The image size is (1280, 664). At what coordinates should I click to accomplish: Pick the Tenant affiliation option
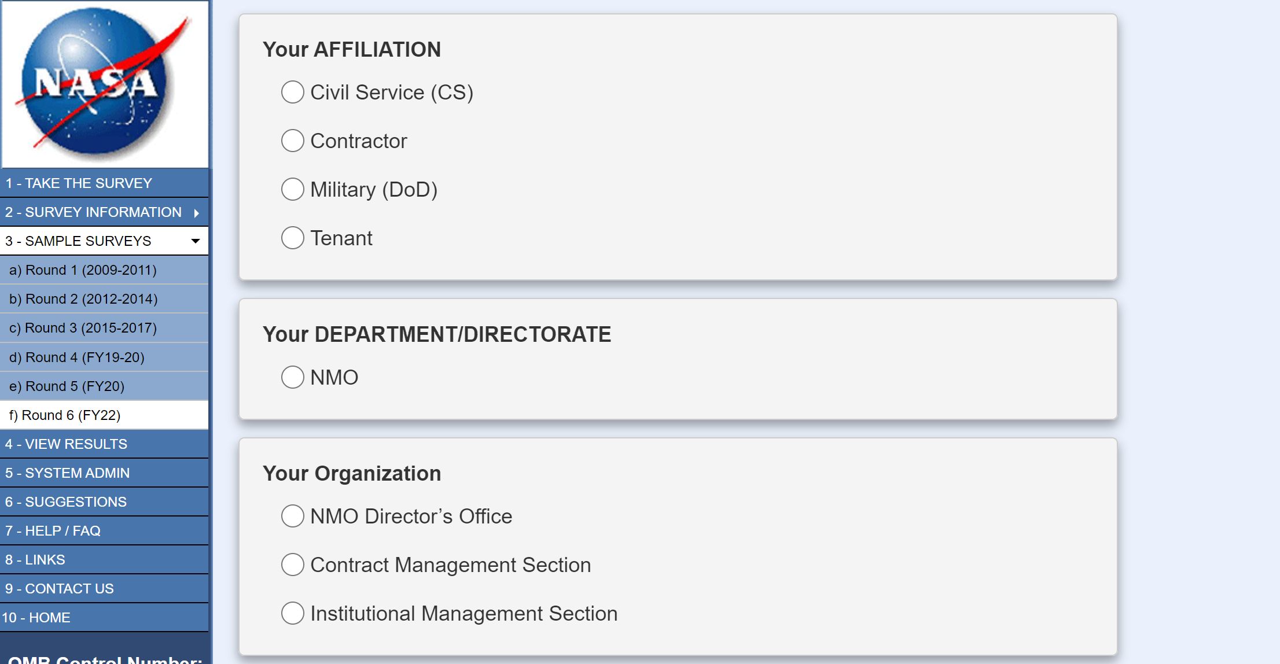293,238
